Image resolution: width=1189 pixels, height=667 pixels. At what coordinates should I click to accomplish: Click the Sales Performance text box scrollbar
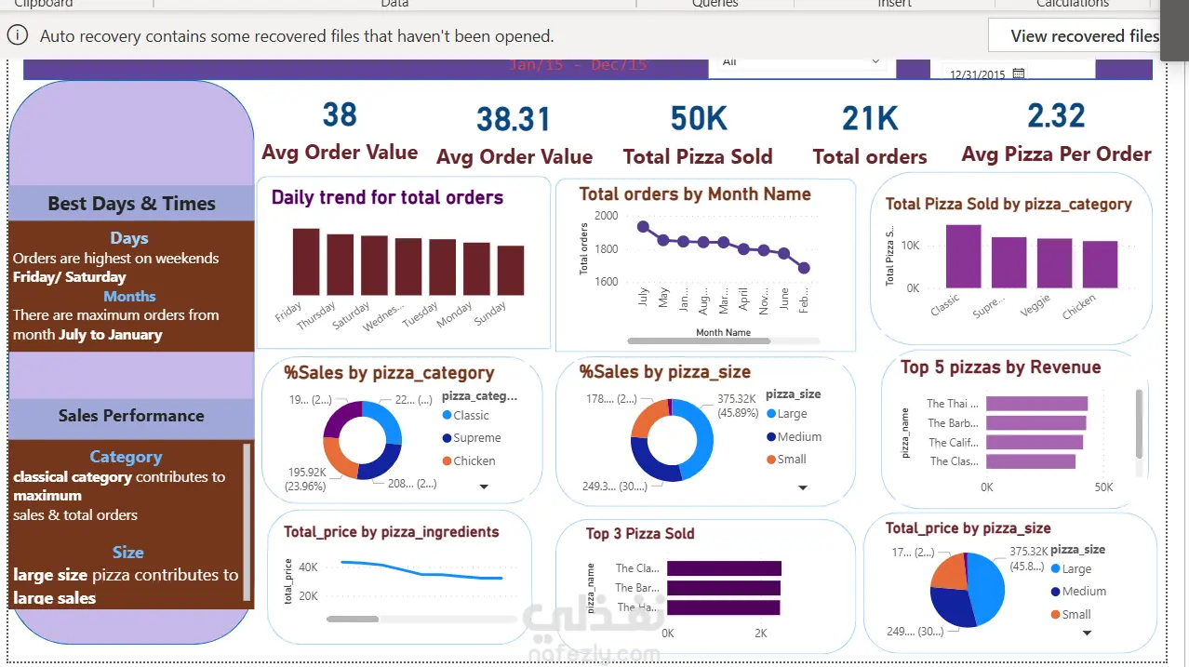point(247,521)
